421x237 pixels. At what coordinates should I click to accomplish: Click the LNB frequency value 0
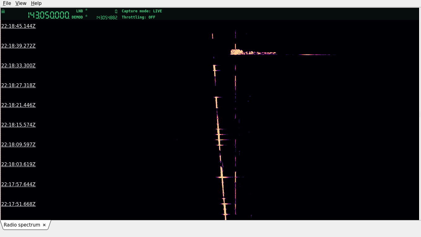click(116, 11)
